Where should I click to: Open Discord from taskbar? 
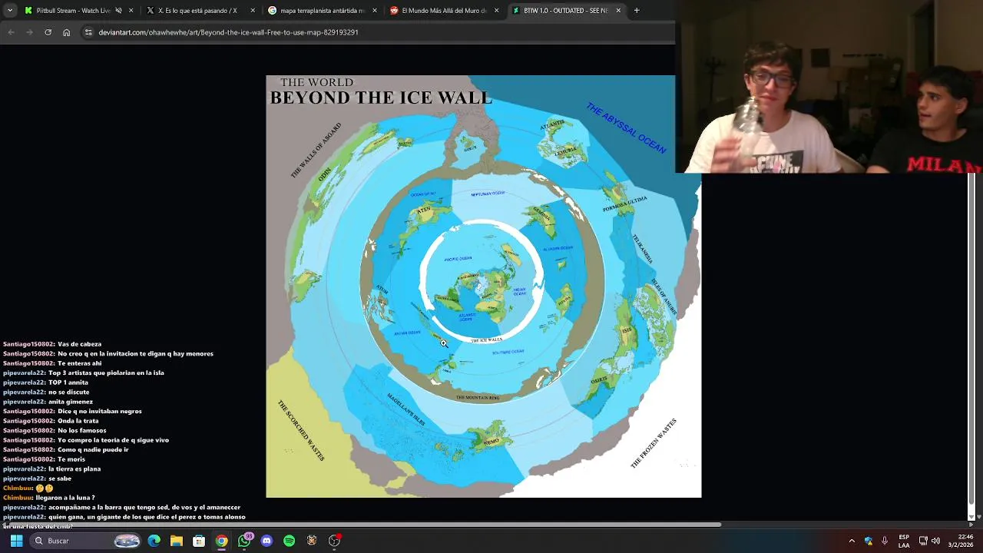pos(266,541)
